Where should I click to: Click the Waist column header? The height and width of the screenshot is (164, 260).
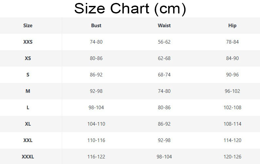[x=164, y=26]
